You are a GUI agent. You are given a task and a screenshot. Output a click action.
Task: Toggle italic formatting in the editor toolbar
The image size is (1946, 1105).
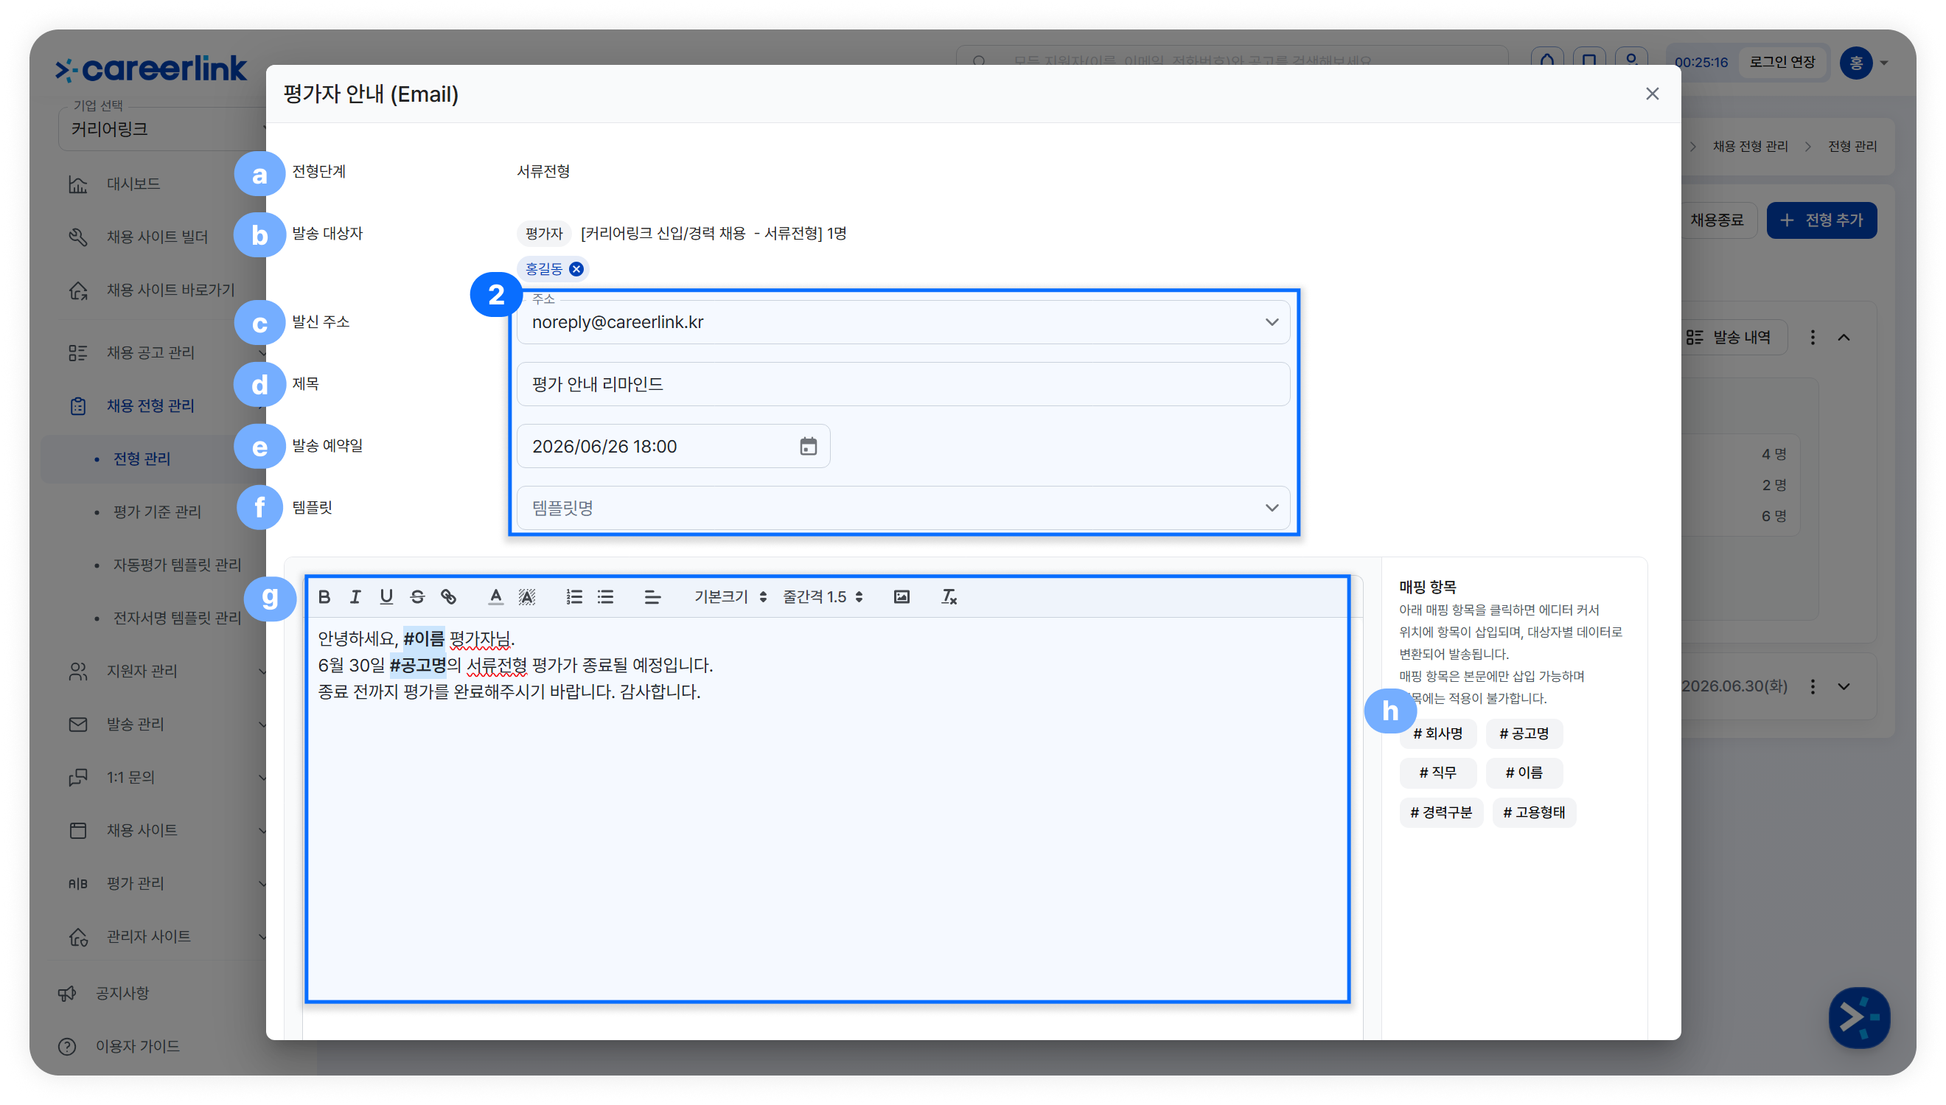(x=355, y=597)
